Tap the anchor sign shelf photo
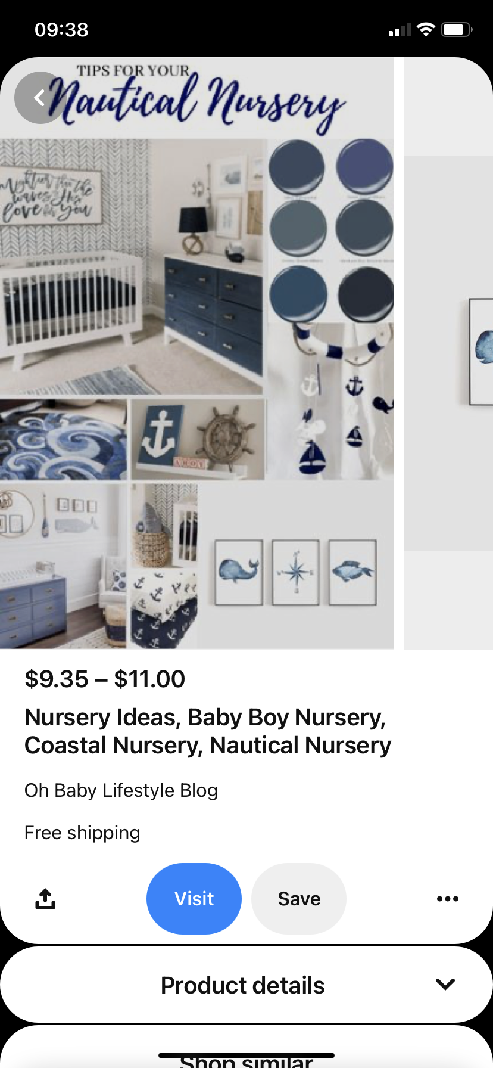 [x=198, y=439]
